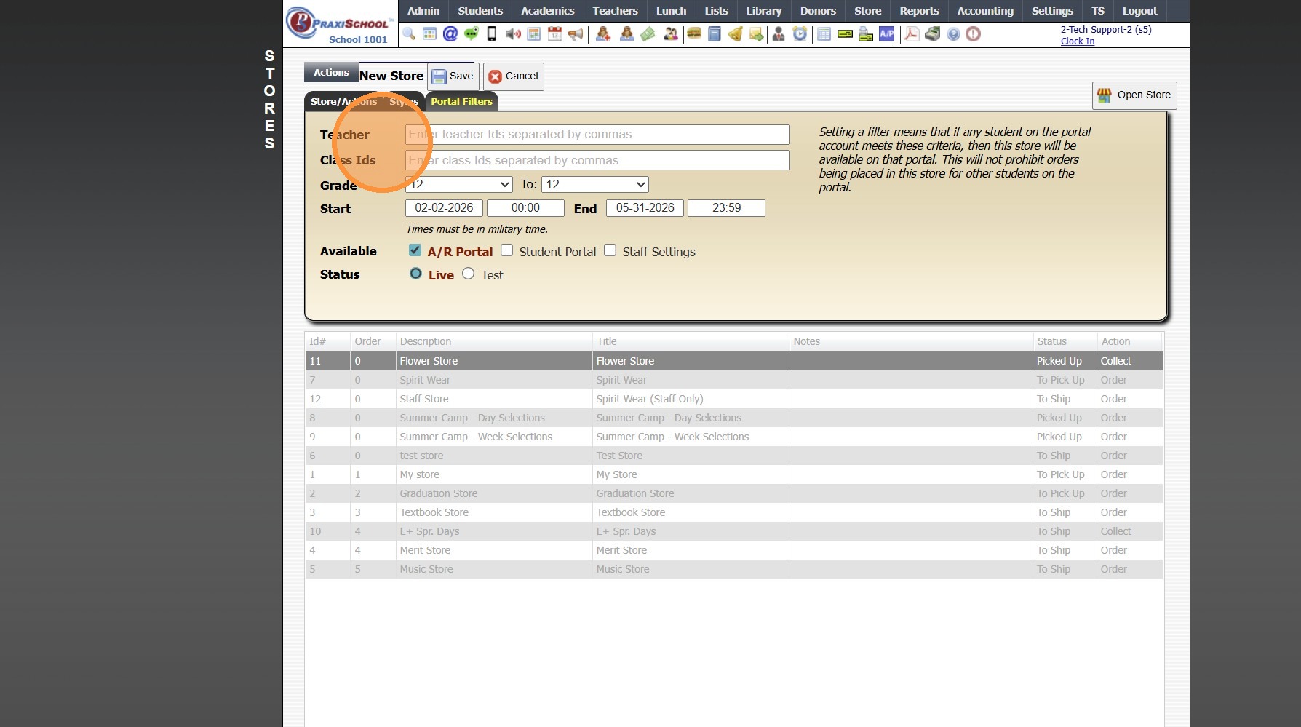Click the red exclamation alert icon
Image resolution: width=1301 pixels, height=727 pixels.
(x=974, y=34)
